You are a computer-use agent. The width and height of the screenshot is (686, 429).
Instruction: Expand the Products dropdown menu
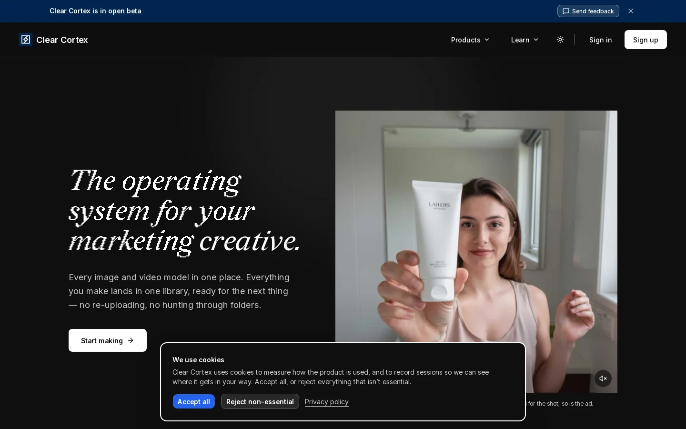point(470,40)
